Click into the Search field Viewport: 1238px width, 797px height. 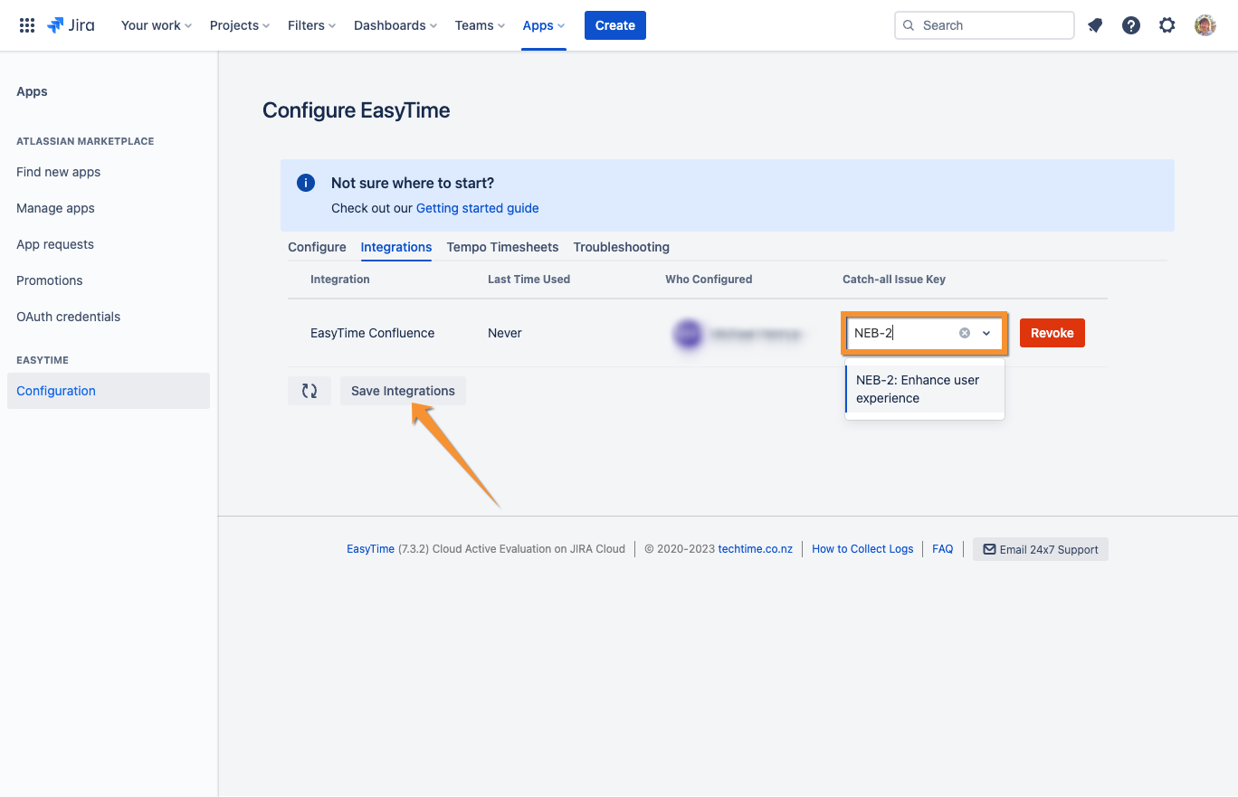point(985,25)
